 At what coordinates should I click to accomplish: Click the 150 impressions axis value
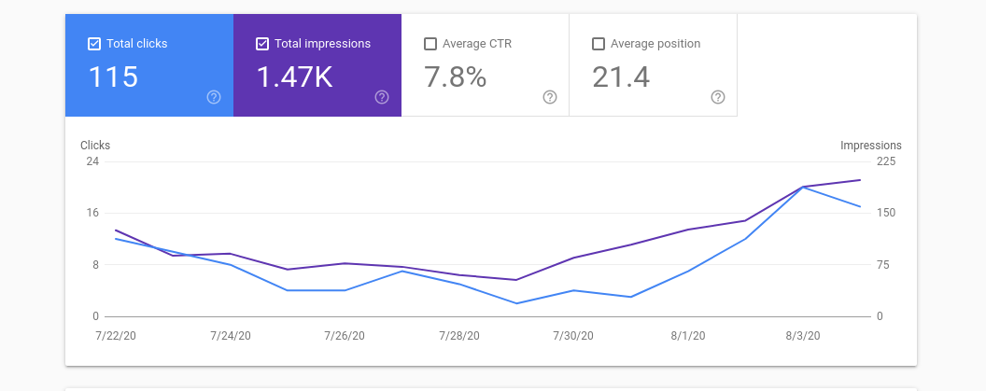[x=886, y=213]
